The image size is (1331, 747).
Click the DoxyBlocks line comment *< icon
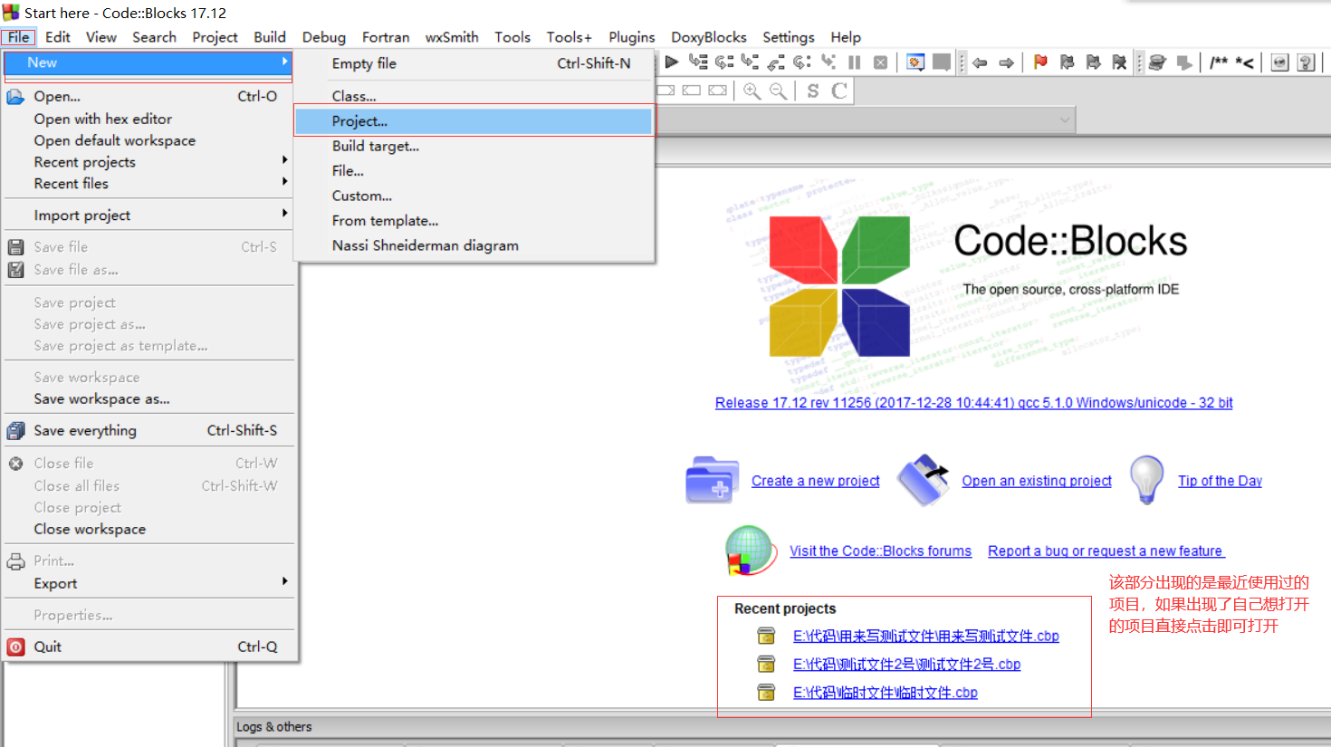click(x=1245, y=62)
